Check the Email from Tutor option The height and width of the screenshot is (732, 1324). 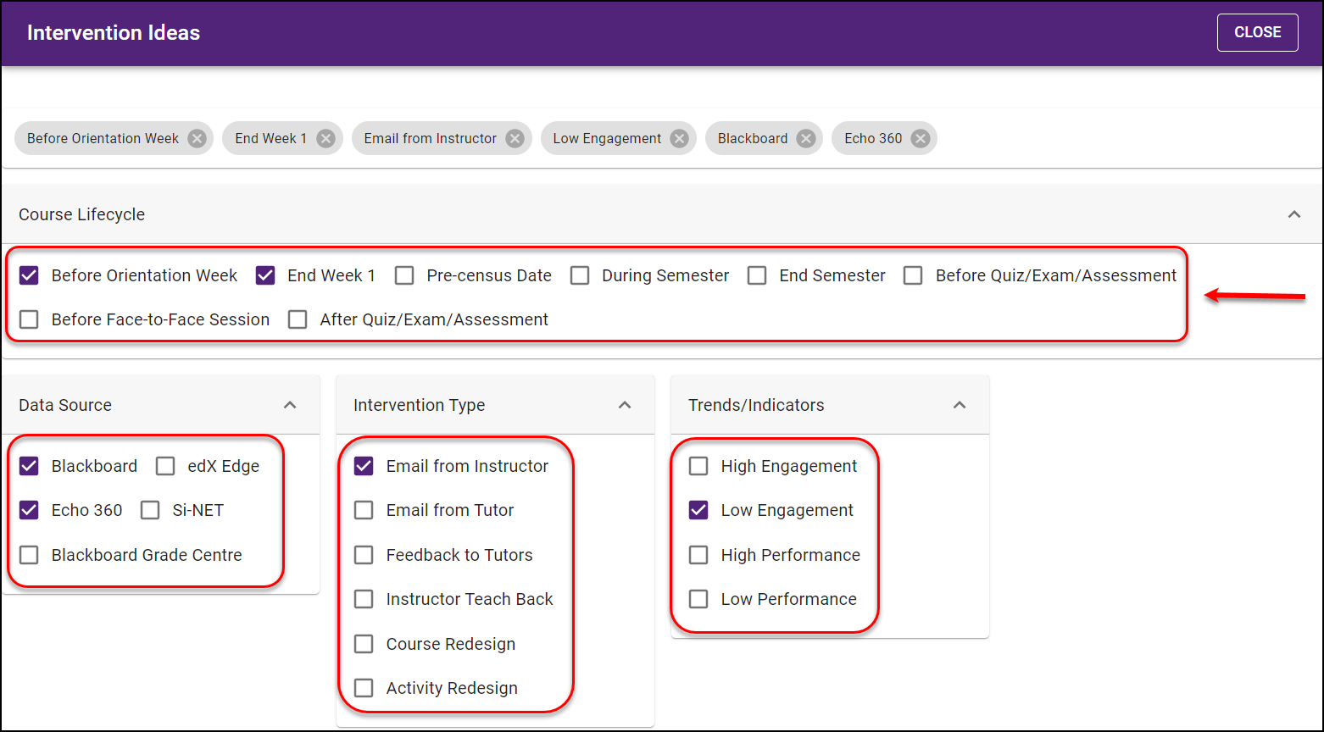[x=364, y=510]
